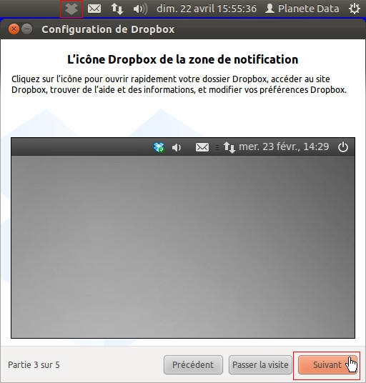Click the blue Dropbox icon in tutorial image

(159, 147)
